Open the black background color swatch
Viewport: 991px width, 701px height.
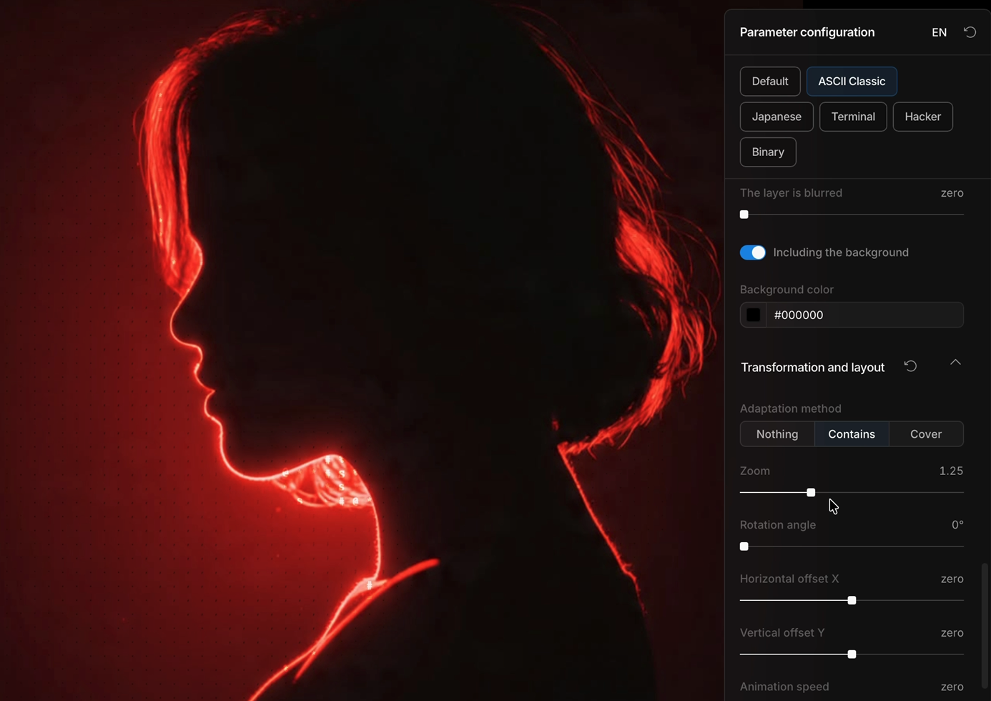[753, 315]
